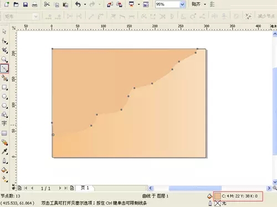Select the Smart Fill tool
277x207 pixels.
pos(4,78)
